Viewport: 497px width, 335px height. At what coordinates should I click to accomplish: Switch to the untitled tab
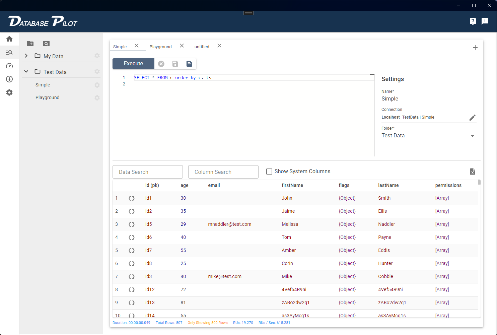click(x=202, y=47)
